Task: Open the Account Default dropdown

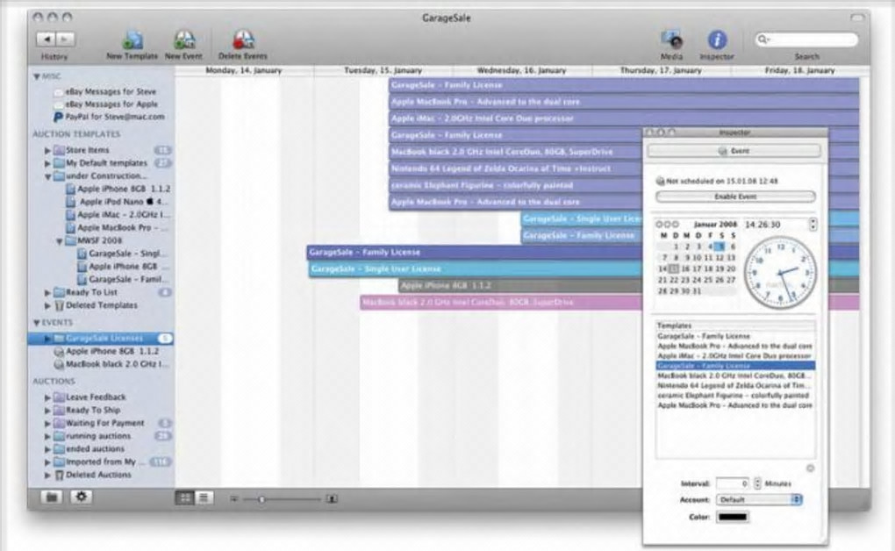Action: pos(759,499)
